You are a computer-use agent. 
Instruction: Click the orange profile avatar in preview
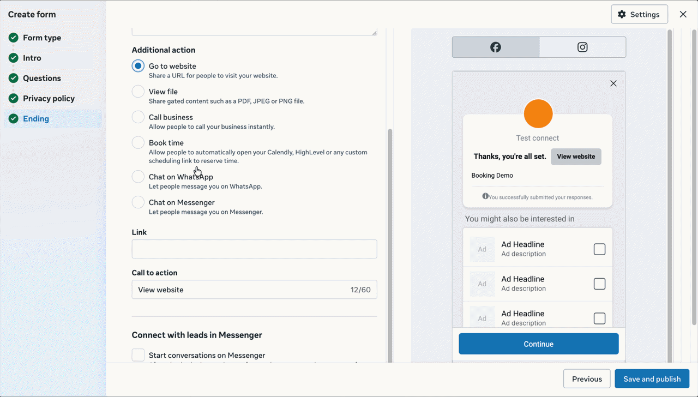[538, 114]
